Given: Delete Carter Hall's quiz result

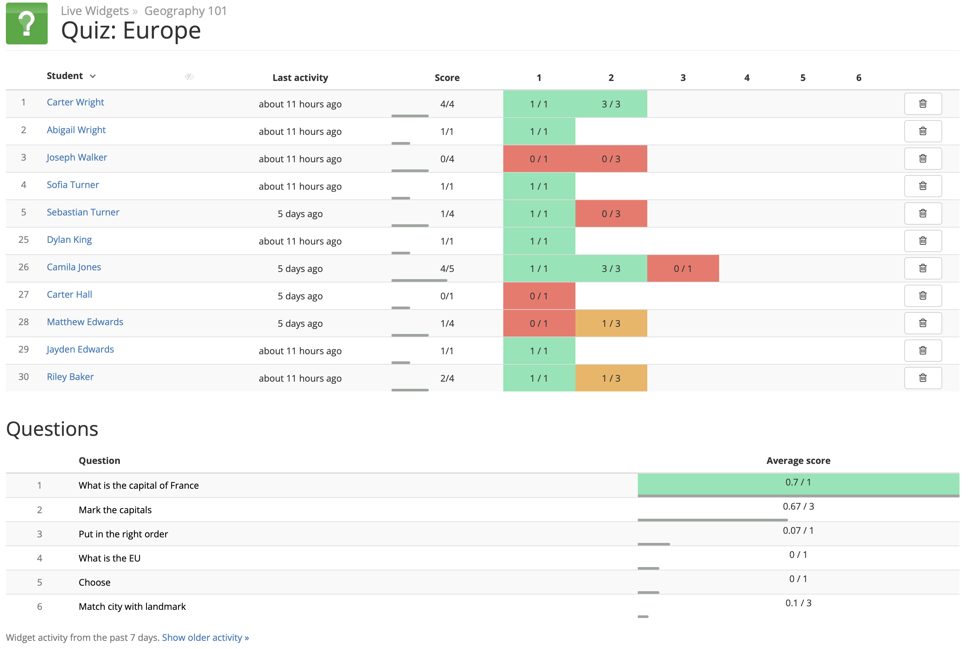Looking at the screenshot, I should pyautogui.click(x=923, y=295).
